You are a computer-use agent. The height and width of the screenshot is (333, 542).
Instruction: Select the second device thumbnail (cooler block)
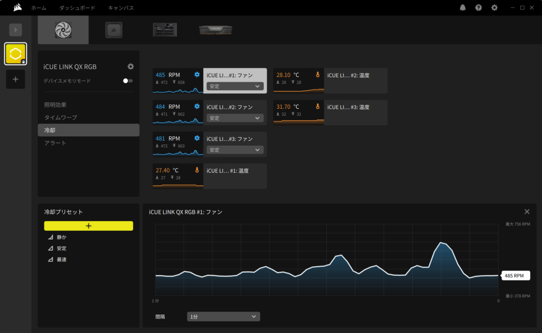(x=114, y=30)
